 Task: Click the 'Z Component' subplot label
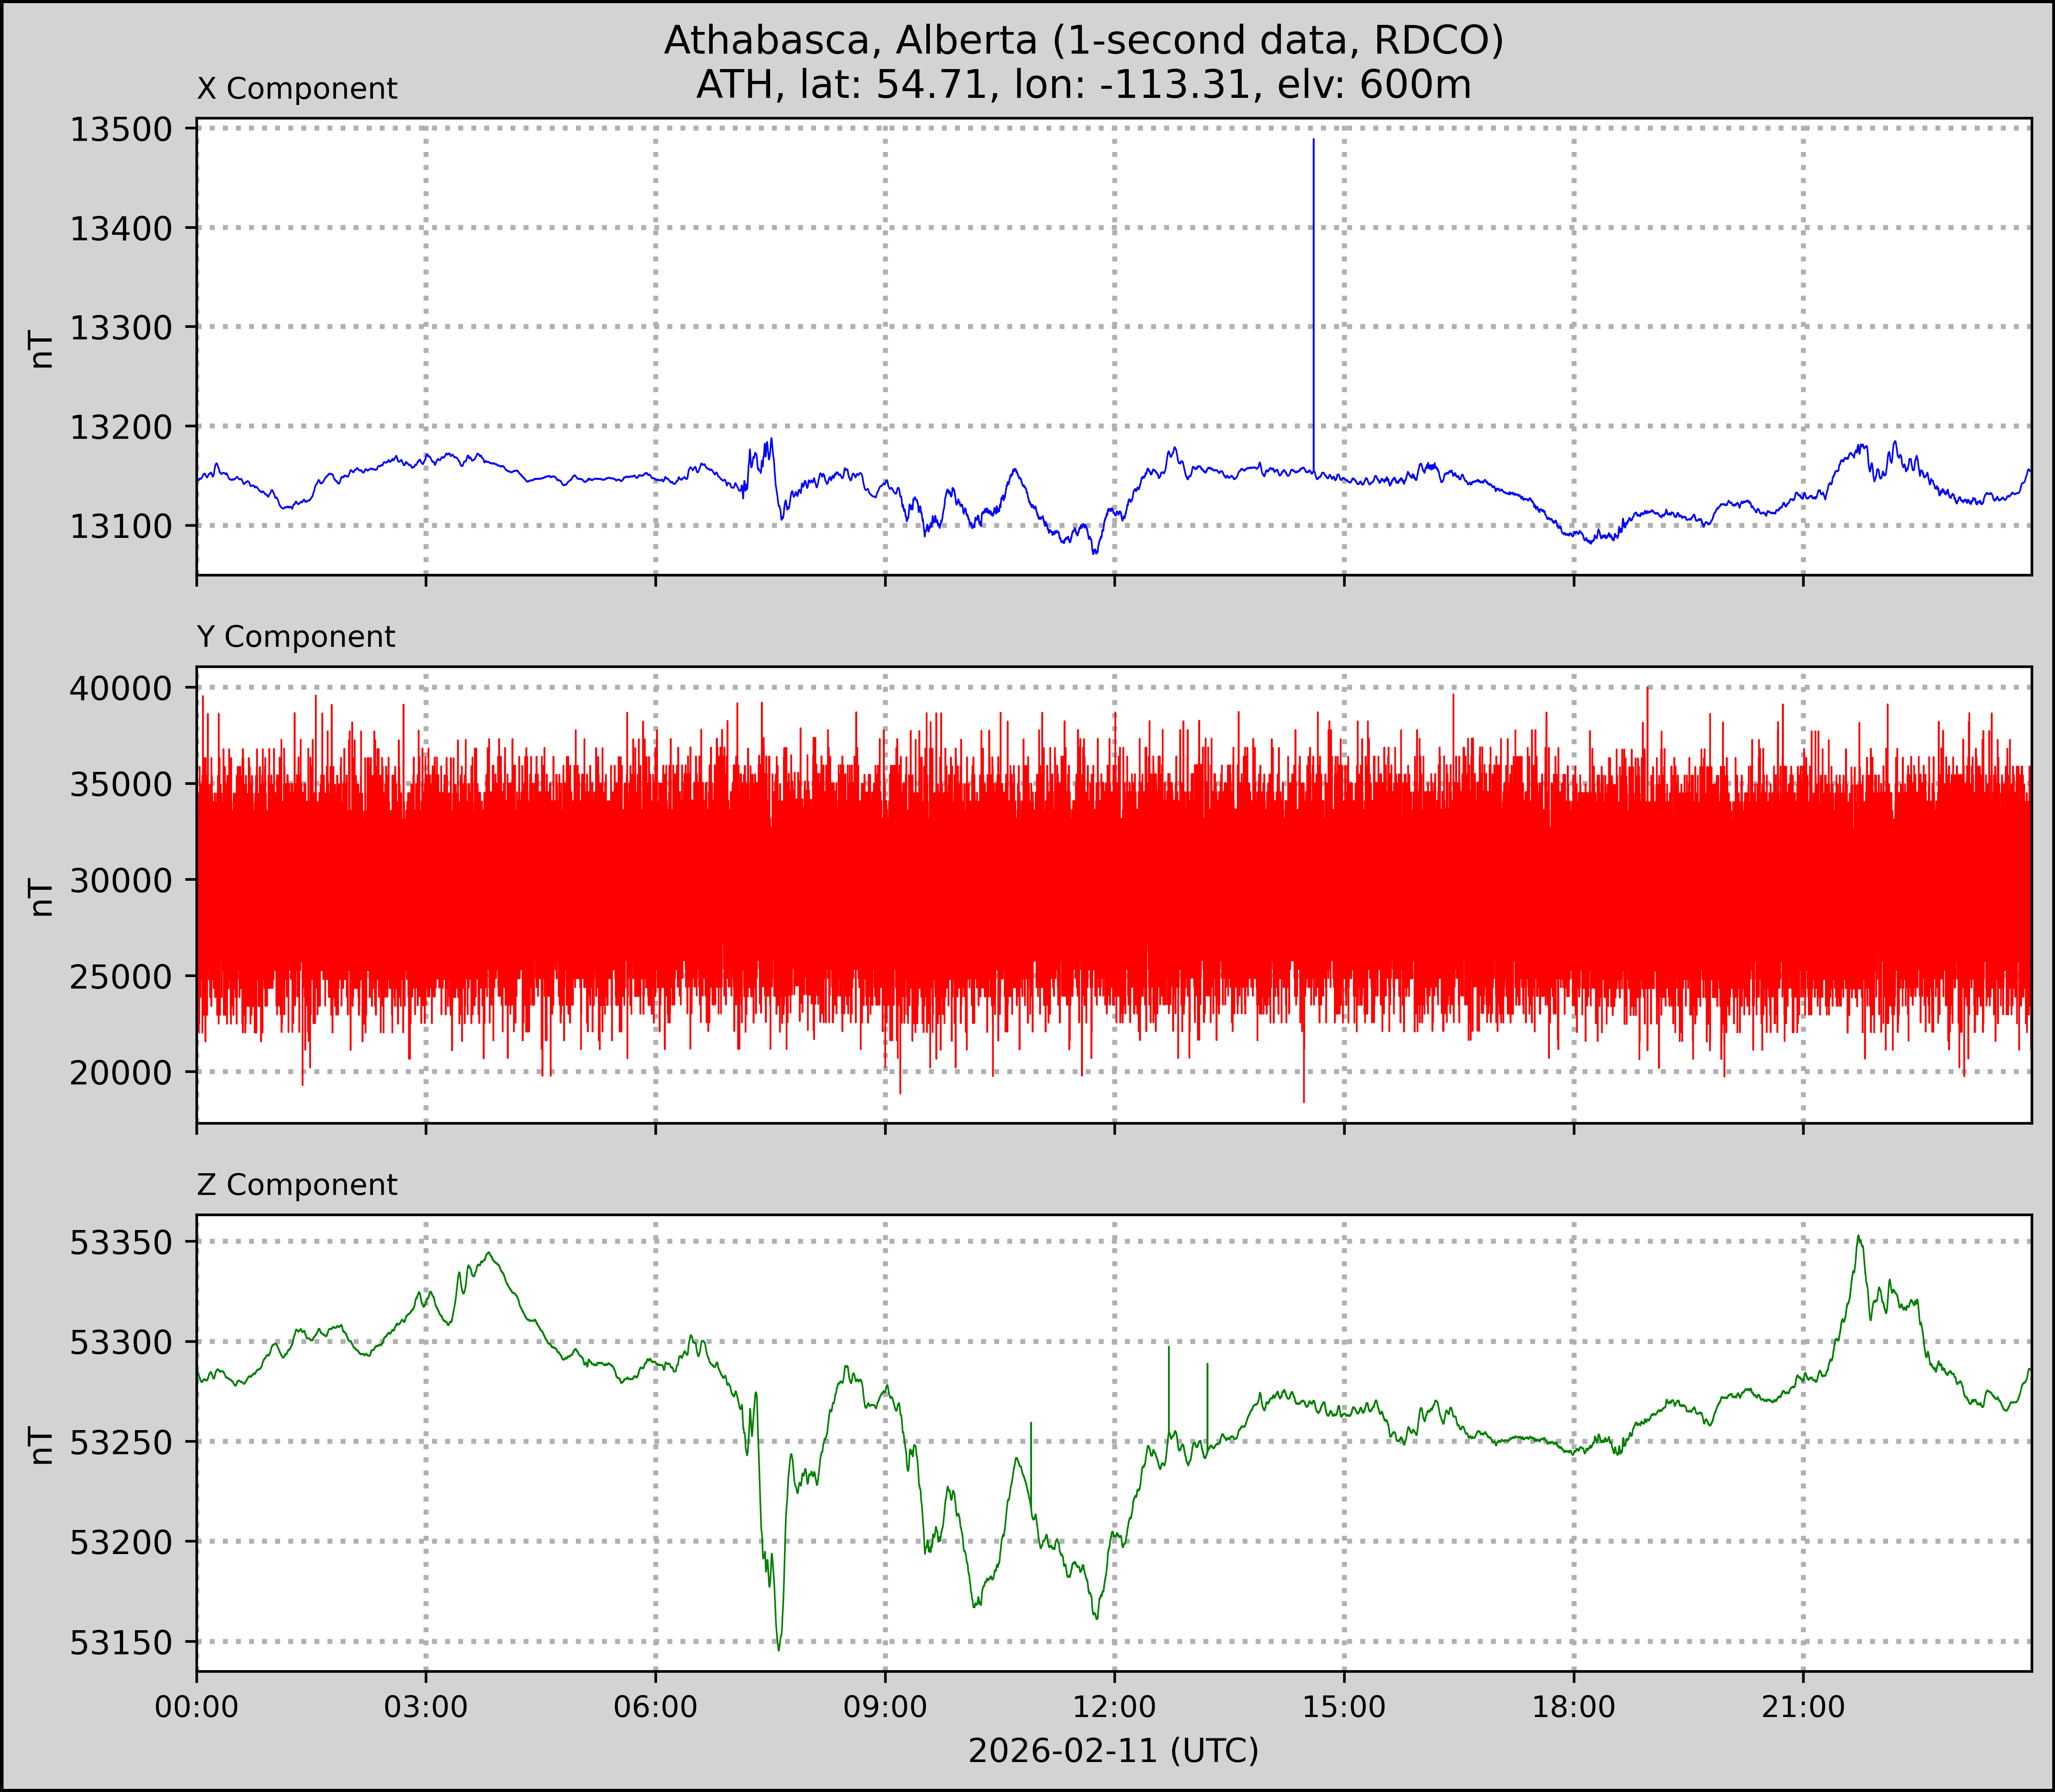tap(297, 1185)
